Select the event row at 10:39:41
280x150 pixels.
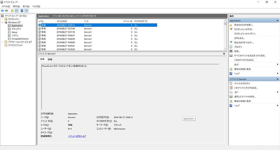tap(97, 46)
